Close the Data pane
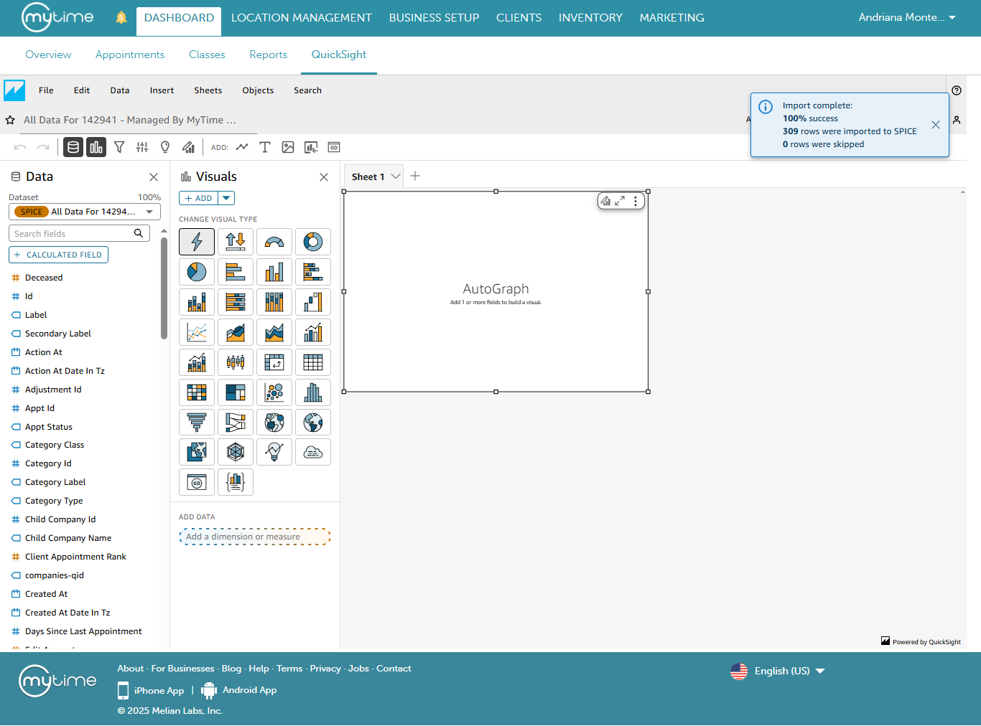 [x=154, y=177]
